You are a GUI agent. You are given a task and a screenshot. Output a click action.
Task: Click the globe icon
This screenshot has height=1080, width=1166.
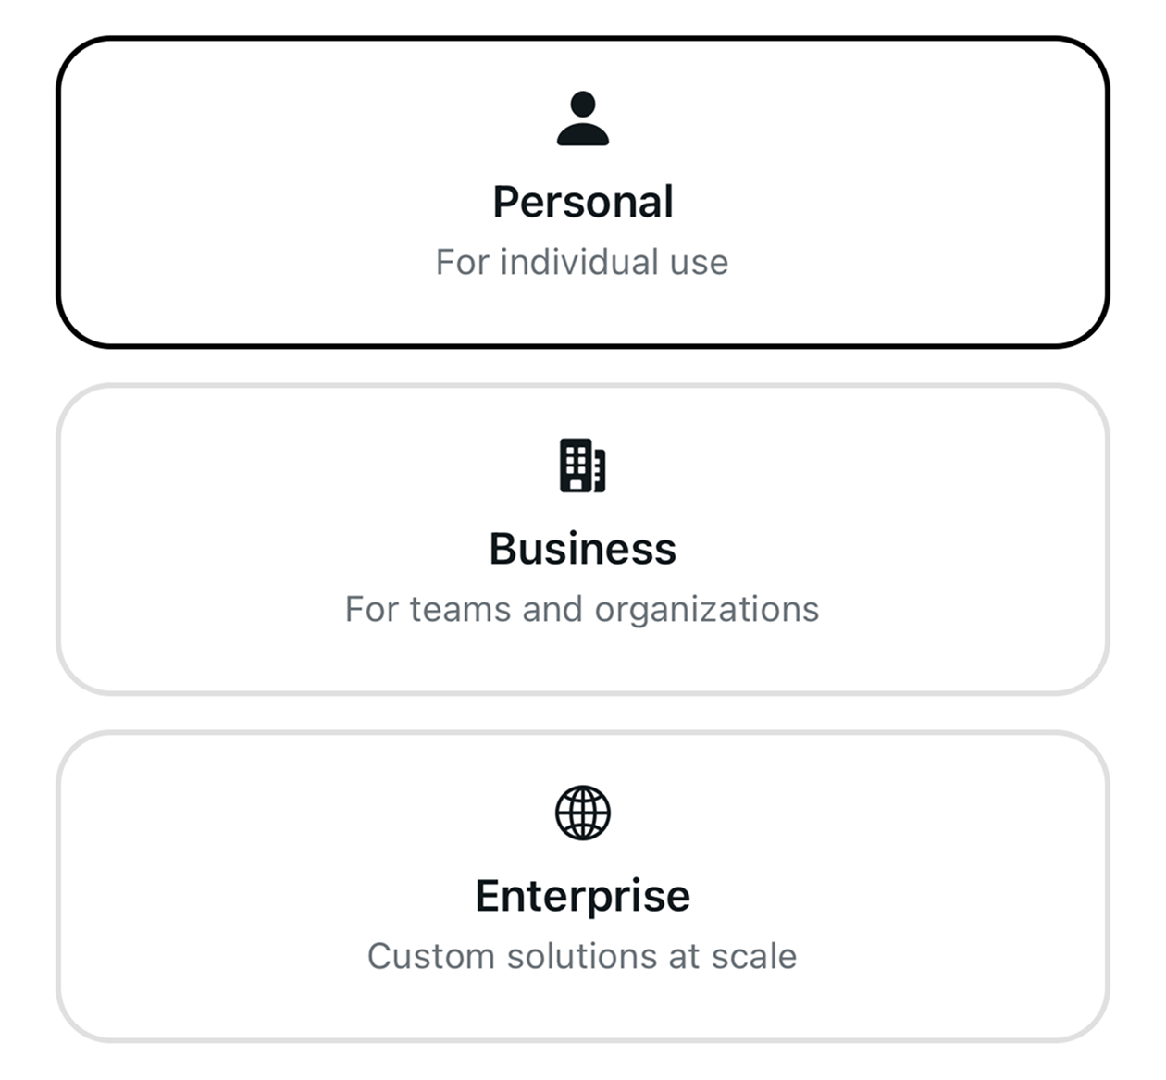coord(583,813)
